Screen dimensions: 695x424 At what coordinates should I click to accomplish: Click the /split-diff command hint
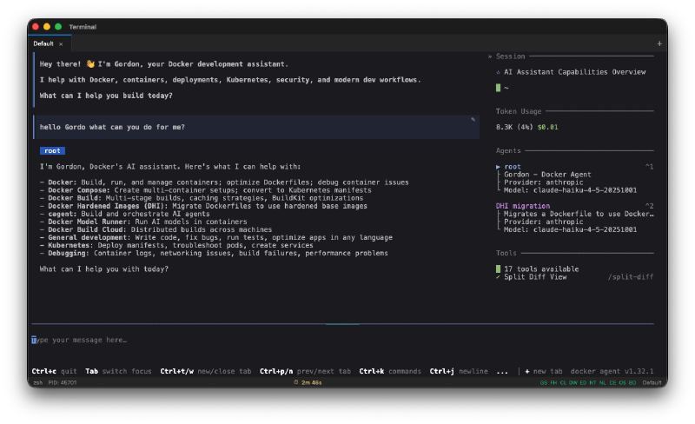click(x=631, y=277)
